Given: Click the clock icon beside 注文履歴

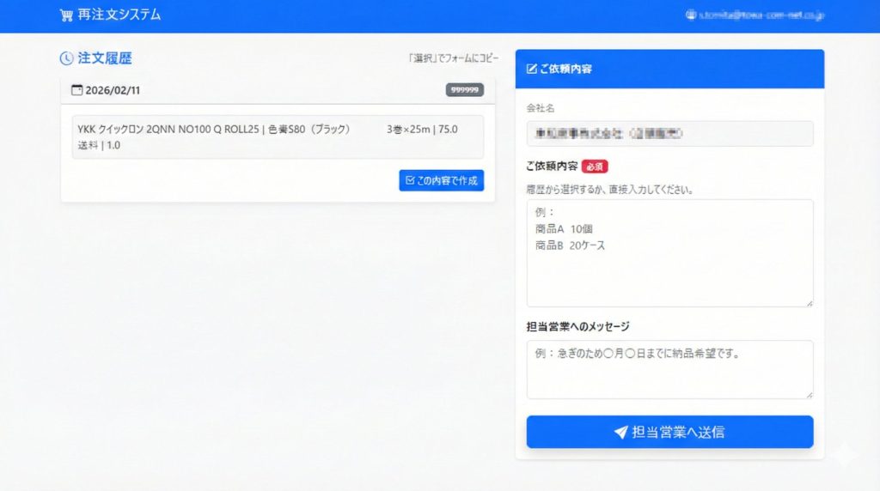Looking at the screenshot, I should click(66, 58).
